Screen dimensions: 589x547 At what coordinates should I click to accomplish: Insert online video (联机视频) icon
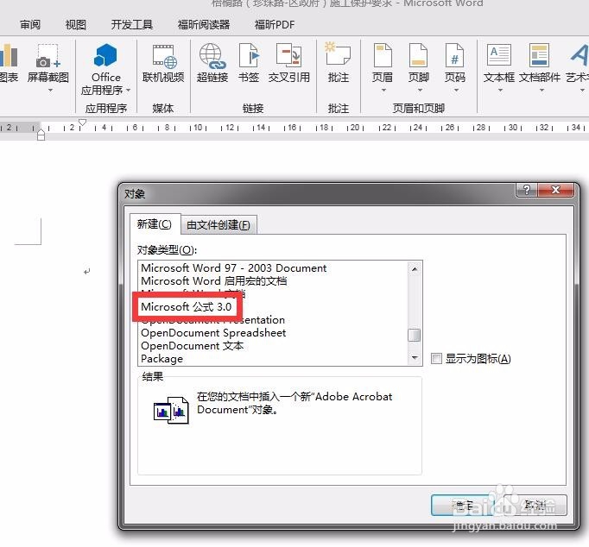[x=164, y=56]
